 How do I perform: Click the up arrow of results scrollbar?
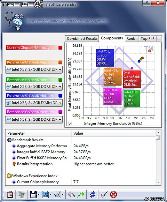pyautogui.click(x=158, y=133)
